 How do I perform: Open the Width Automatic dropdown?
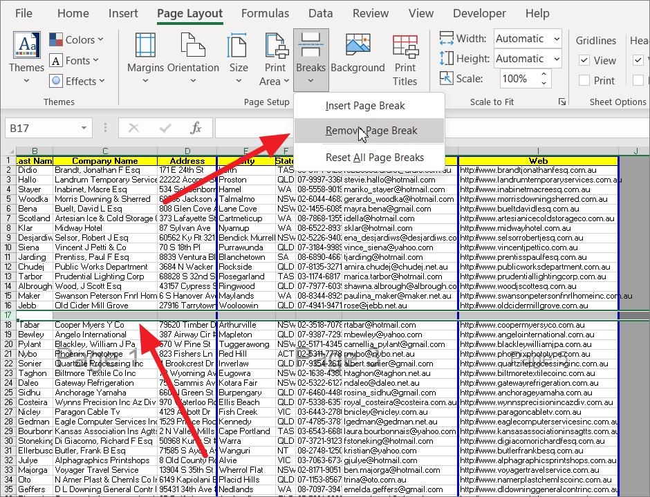point(527,39)
